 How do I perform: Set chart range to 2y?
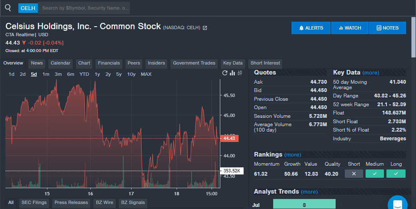(108, 74)
